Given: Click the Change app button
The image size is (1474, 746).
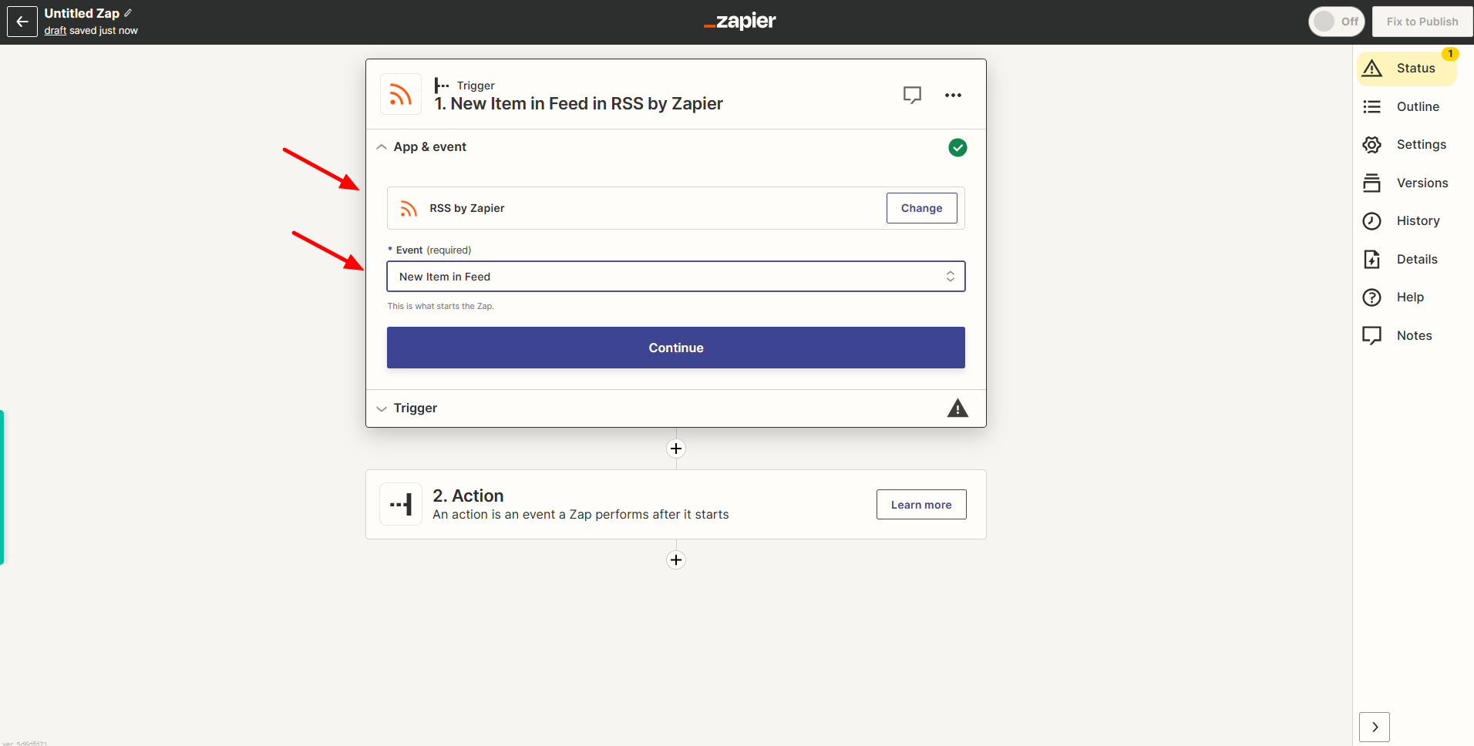Looking at the screenshot, I should point(921,208).
